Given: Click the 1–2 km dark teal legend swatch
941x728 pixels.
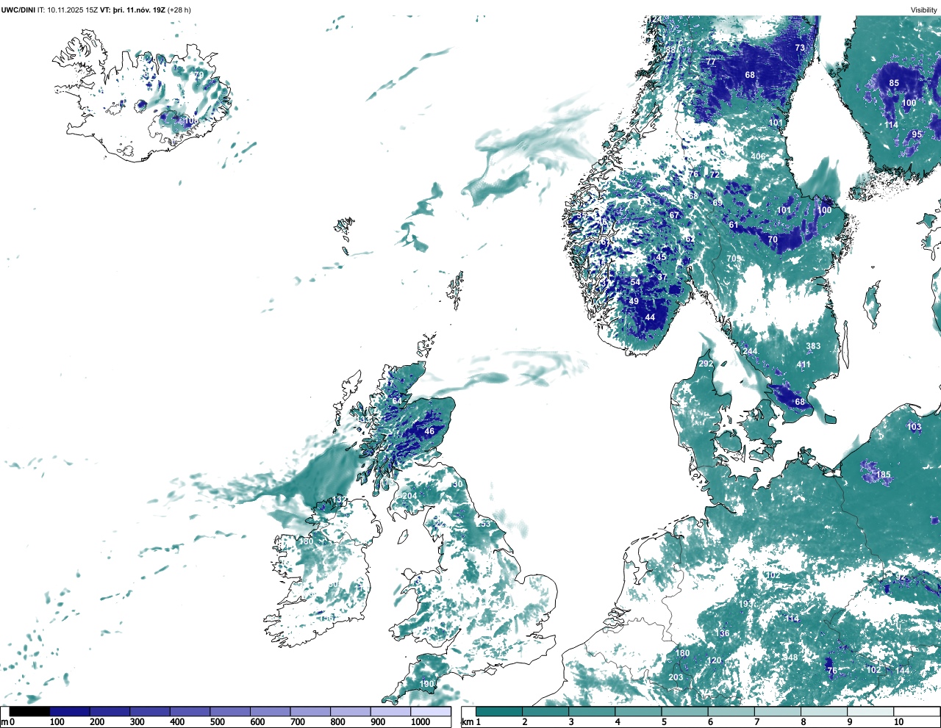Looking at the screenshot, I should tap(499, 711).
